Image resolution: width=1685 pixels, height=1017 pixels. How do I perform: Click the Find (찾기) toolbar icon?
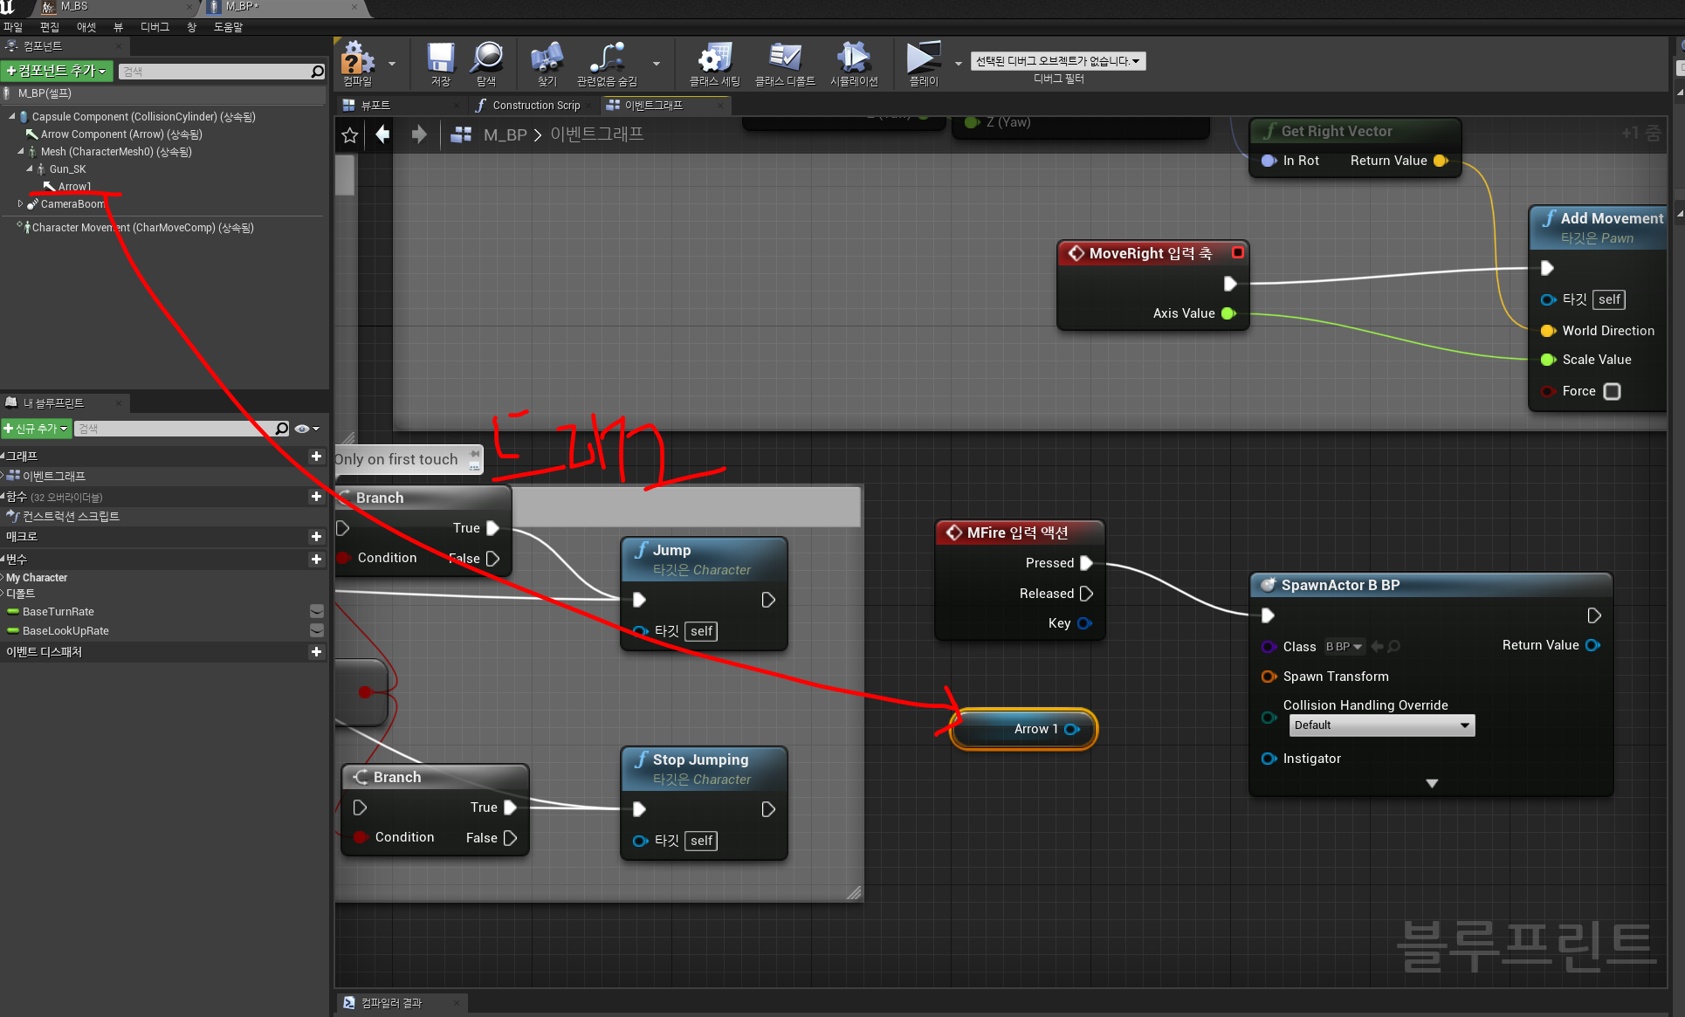[x=547, y=64]
